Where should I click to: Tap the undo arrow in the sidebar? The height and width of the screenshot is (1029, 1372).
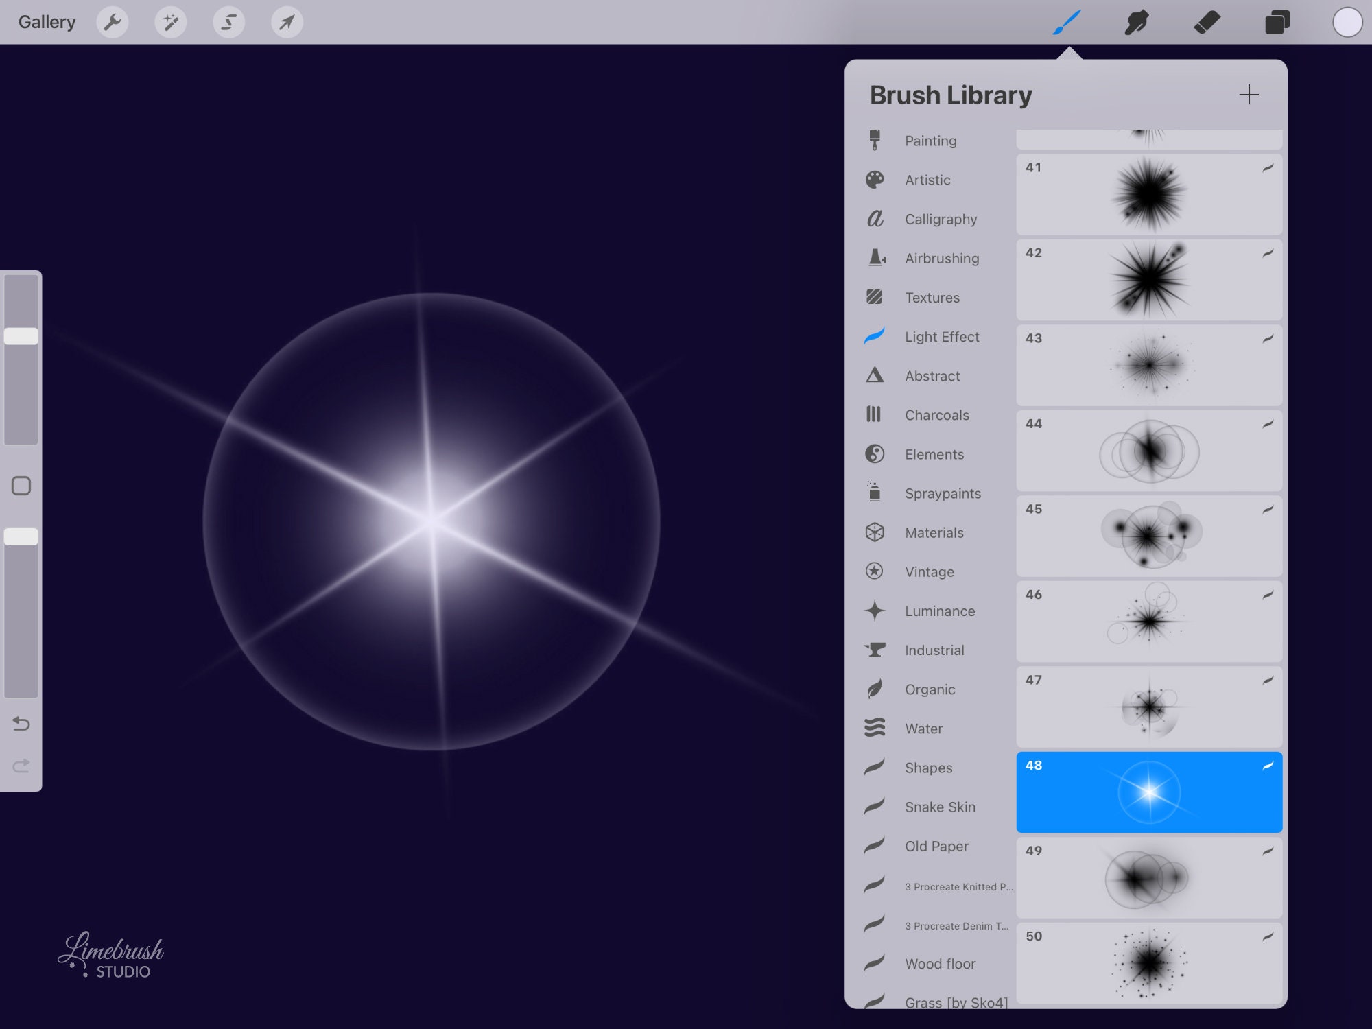click(x=21, y=723)
